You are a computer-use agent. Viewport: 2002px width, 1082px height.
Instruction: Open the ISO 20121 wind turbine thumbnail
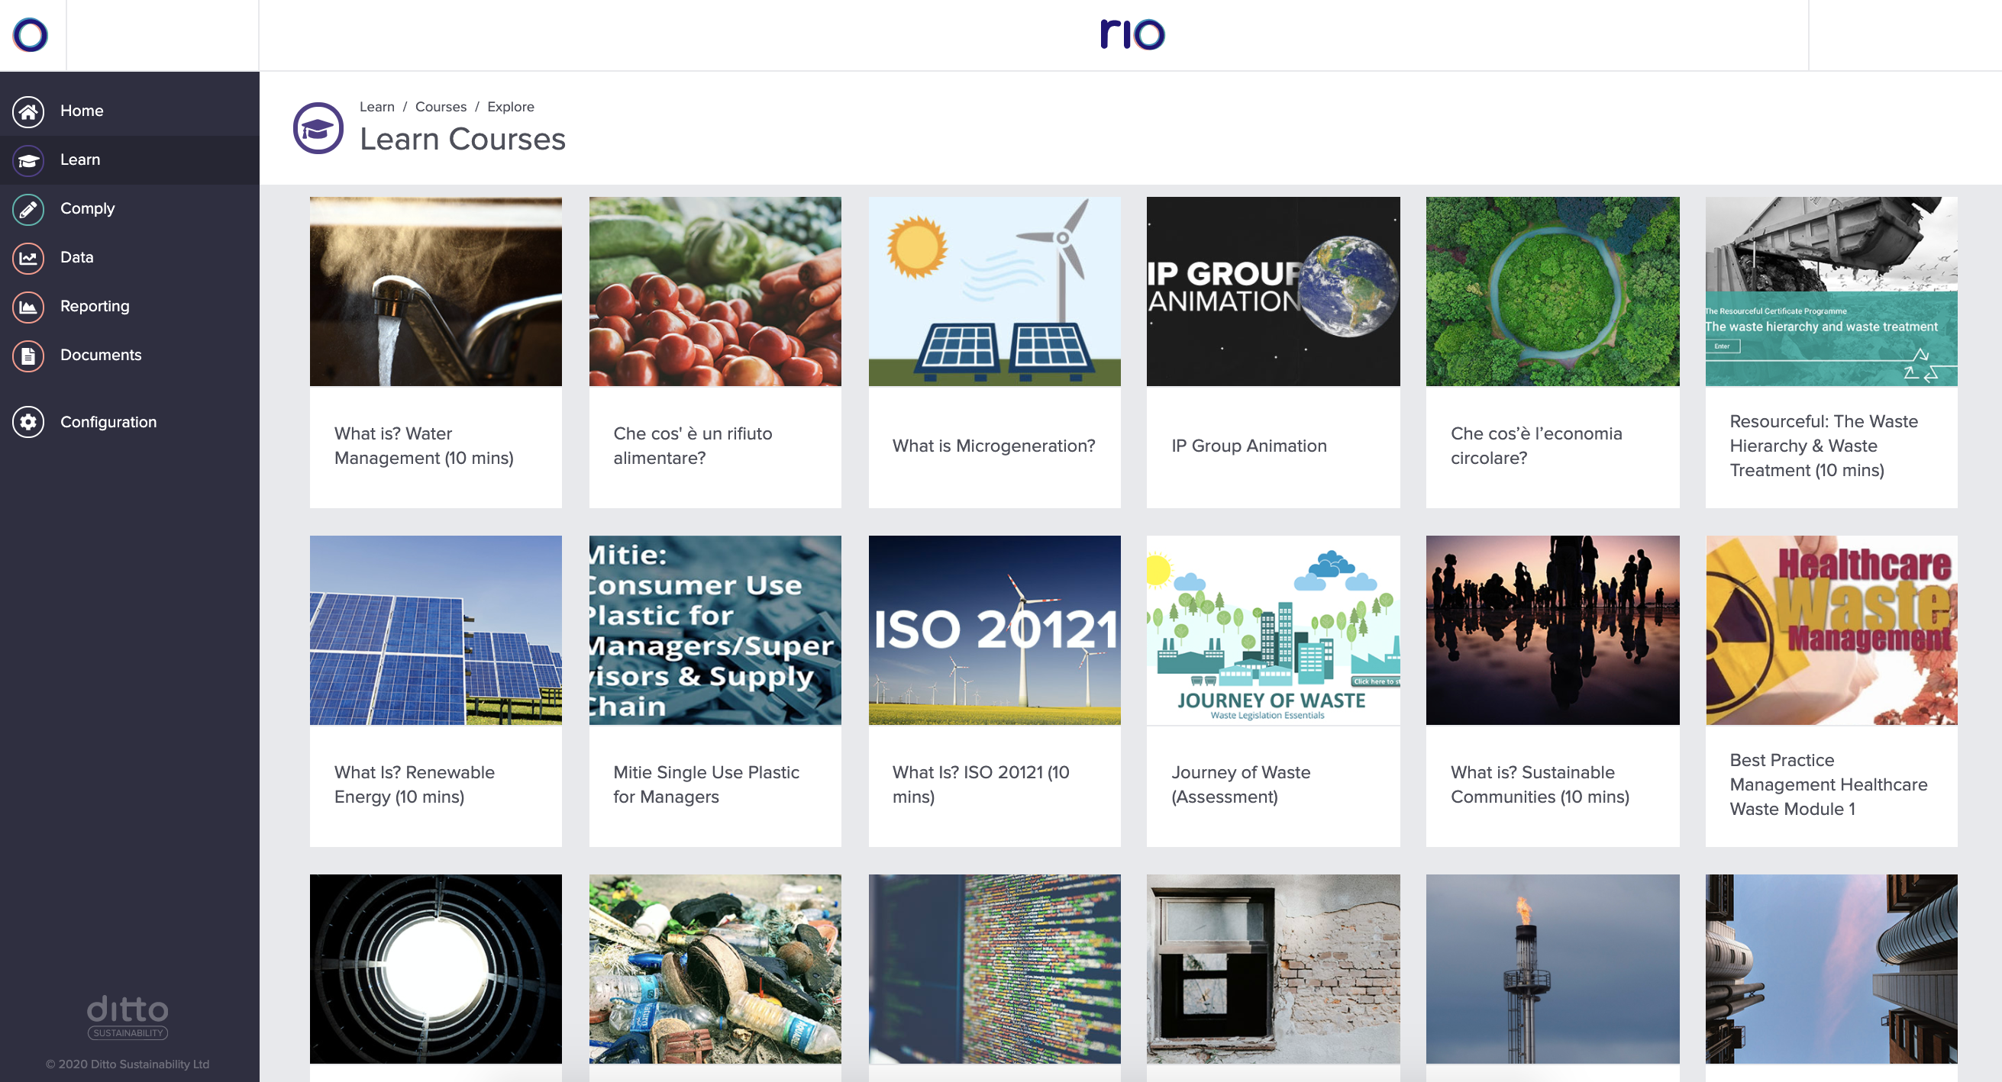pos(994,631)
